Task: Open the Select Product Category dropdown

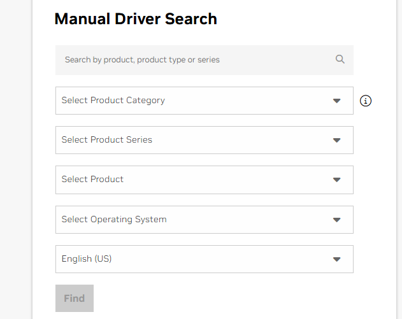Action: pyautogui.click(x=204, y=101)
